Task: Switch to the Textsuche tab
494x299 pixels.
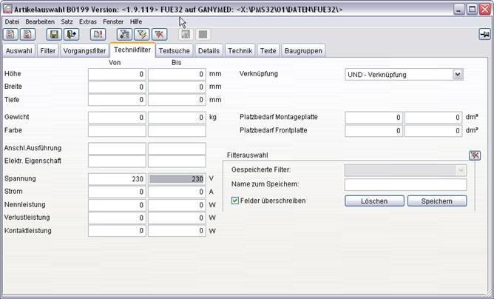Action: click(x=175, y=50)
